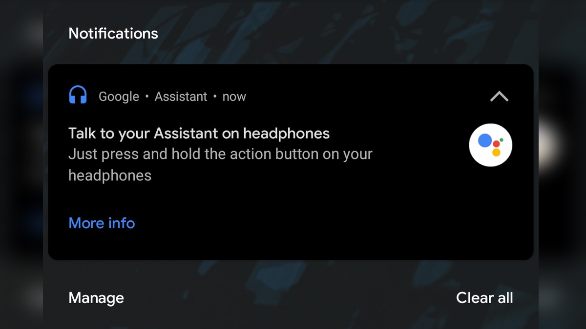Open Manage notification settings
586x329 pixels.
96,298
